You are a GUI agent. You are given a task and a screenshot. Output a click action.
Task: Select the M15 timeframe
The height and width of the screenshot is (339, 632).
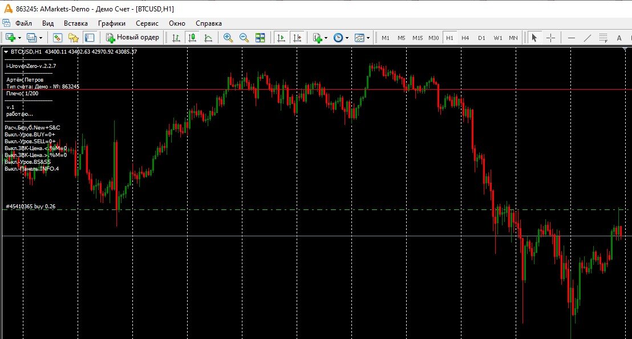(418, 38)
